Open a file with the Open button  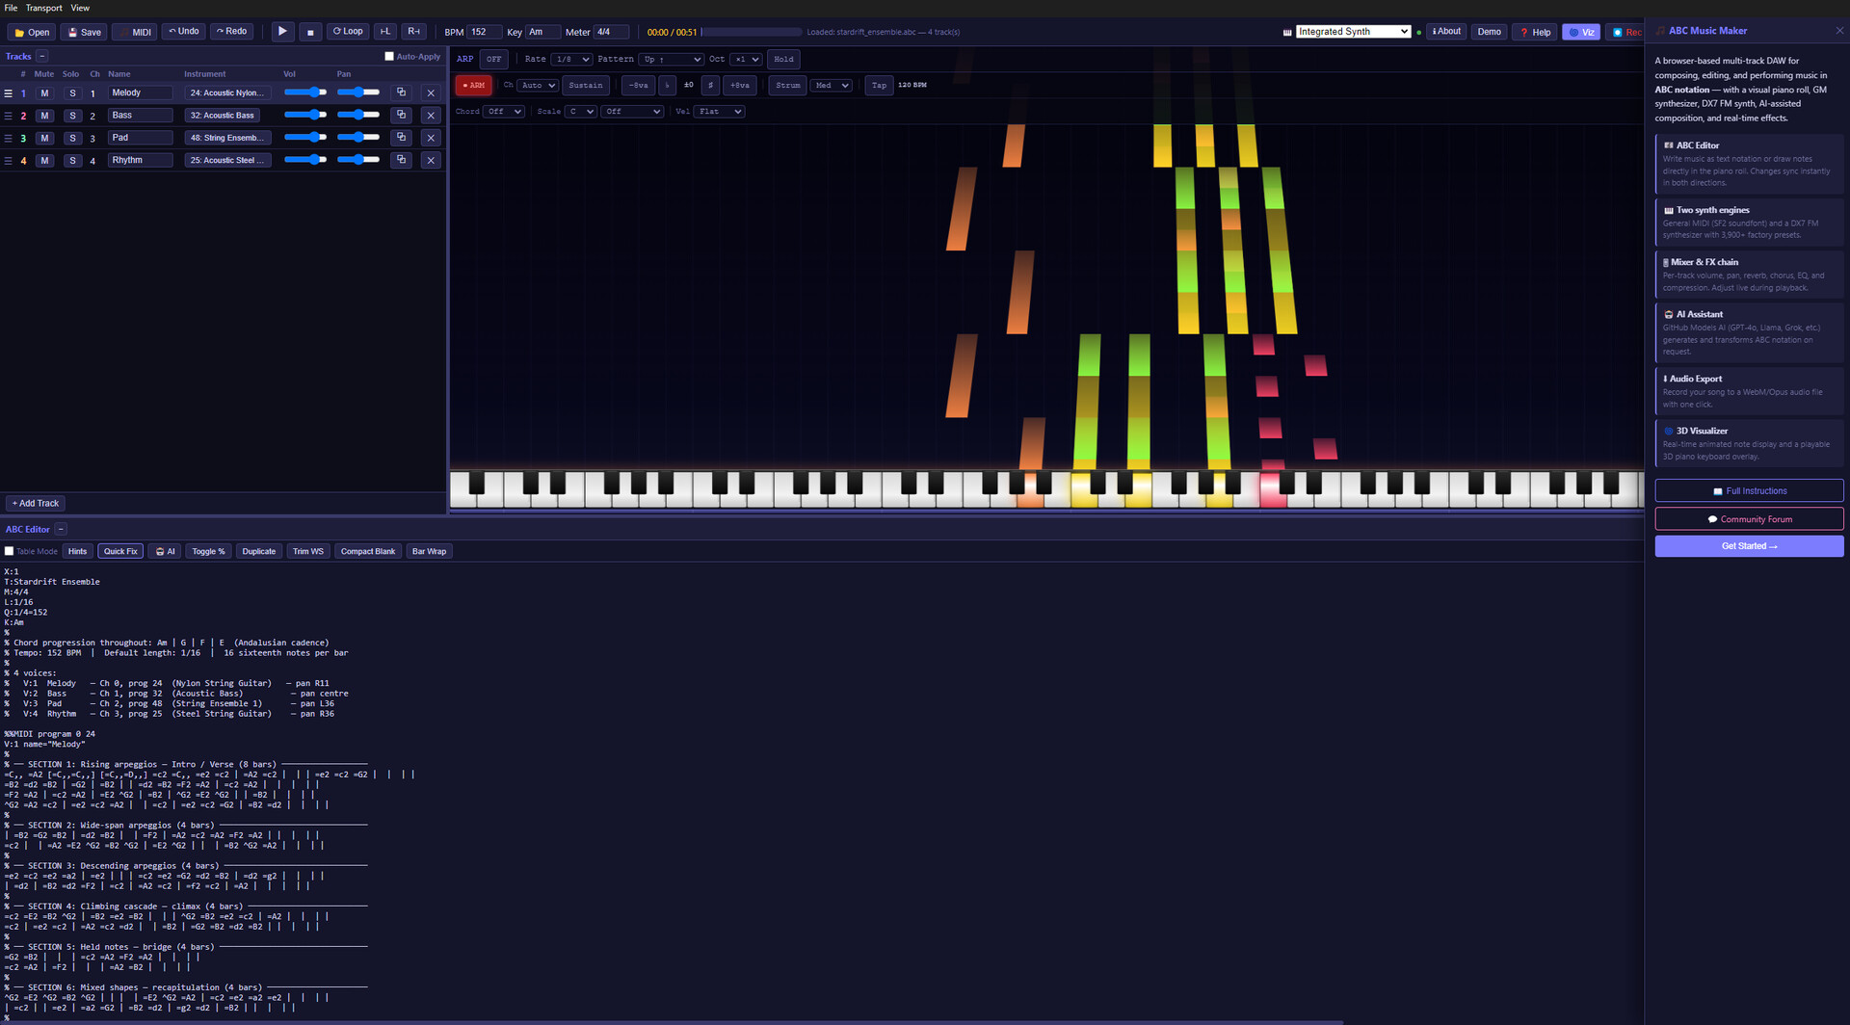pos(32,32)
